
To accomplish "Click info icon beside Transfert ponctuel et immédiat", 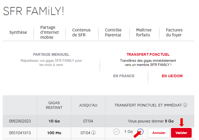I will point(185,105).
